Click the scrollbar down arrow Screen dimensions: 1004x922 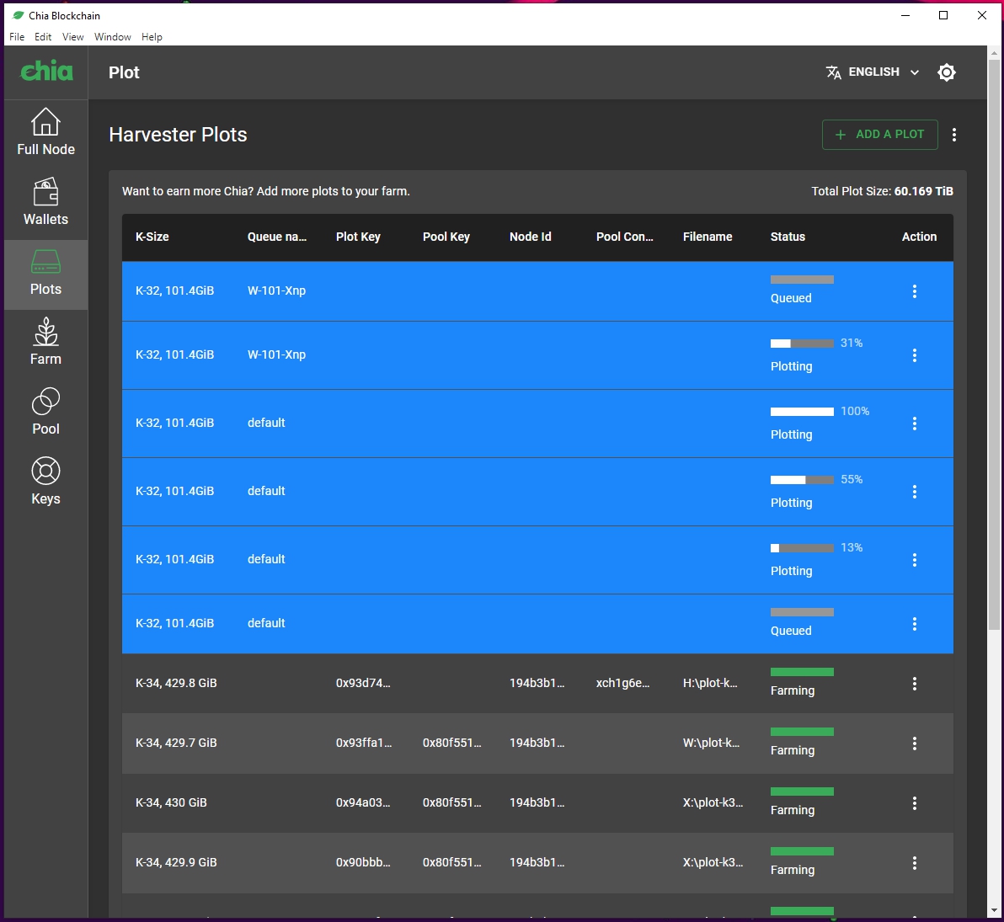[x=994, y=910]
